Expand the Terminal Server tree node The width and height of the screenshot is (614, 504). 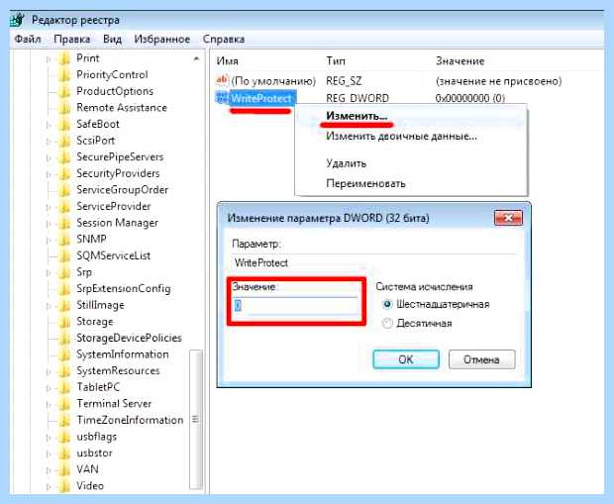[x=49, y=405]
